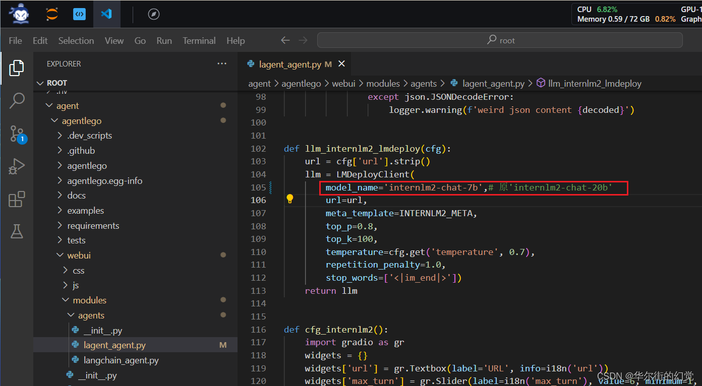
Task: Open the Go menu
Action: (x=140, y=41)
